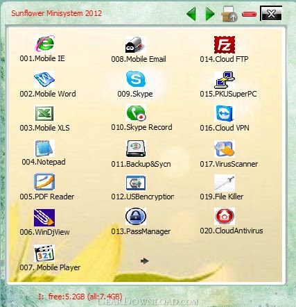This screenshot has width=296, height=307.
Task: Open the Skype Record icon
Action: pyautogui.click(x=136, y=113)
